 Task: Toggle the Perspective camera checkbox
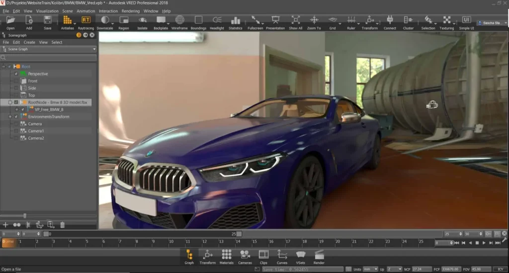pos(16,74)
